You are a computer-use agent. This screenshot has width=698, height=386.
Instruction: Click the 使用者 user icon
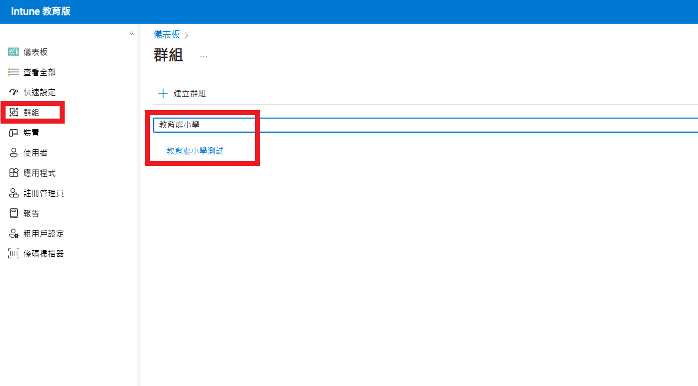(14, 153)
